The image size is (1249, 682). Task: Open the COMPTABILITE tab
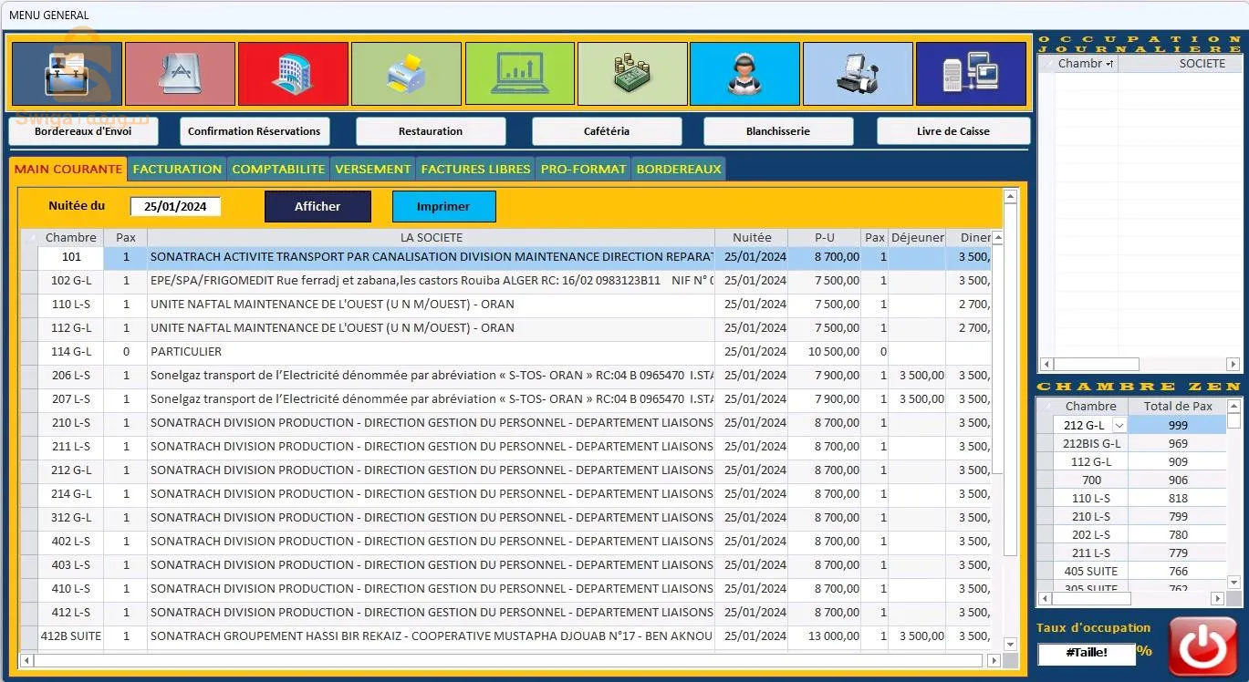278,169
